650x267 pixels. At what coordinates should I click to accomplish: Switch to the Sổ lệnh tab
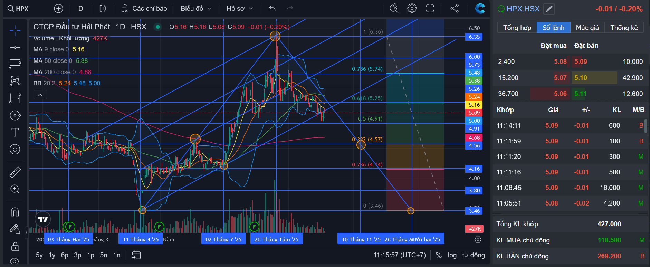coord(553,28)
